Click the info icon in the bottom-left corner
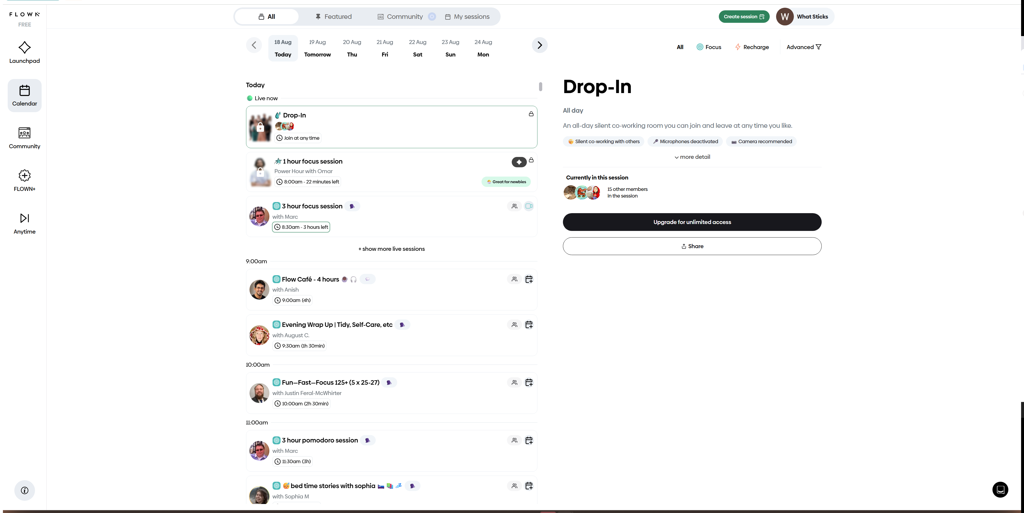 pyautogui.click(x=25, y=490)
